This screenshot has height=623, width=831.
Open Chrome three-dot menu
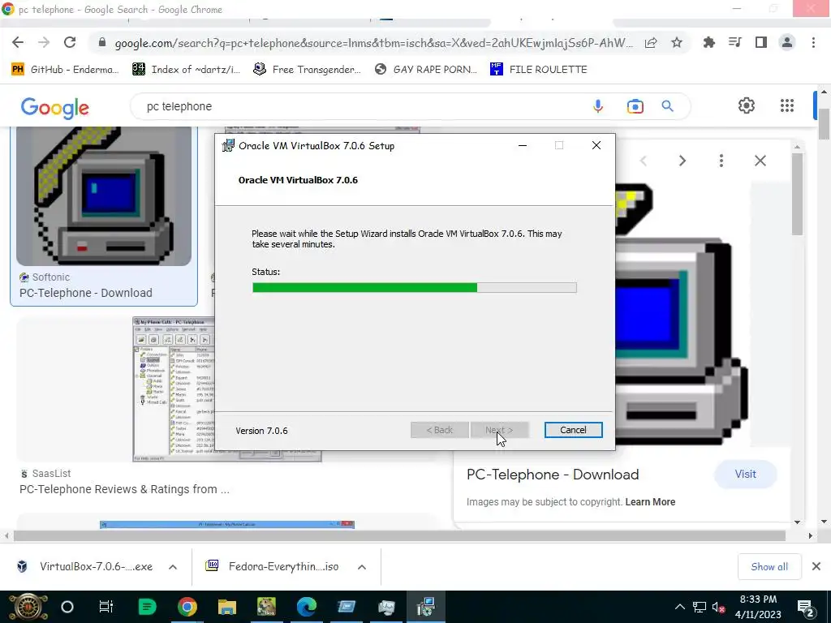tap(813, 42)
